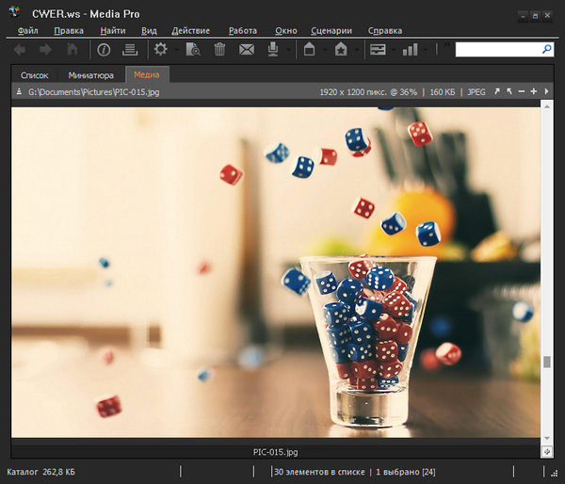The width and height of the screenshot is (565, 484).
Task: Click the house with star icon
Action: pos(341,49)
